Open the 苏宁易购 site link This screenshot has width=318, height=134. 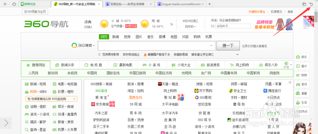204,91
